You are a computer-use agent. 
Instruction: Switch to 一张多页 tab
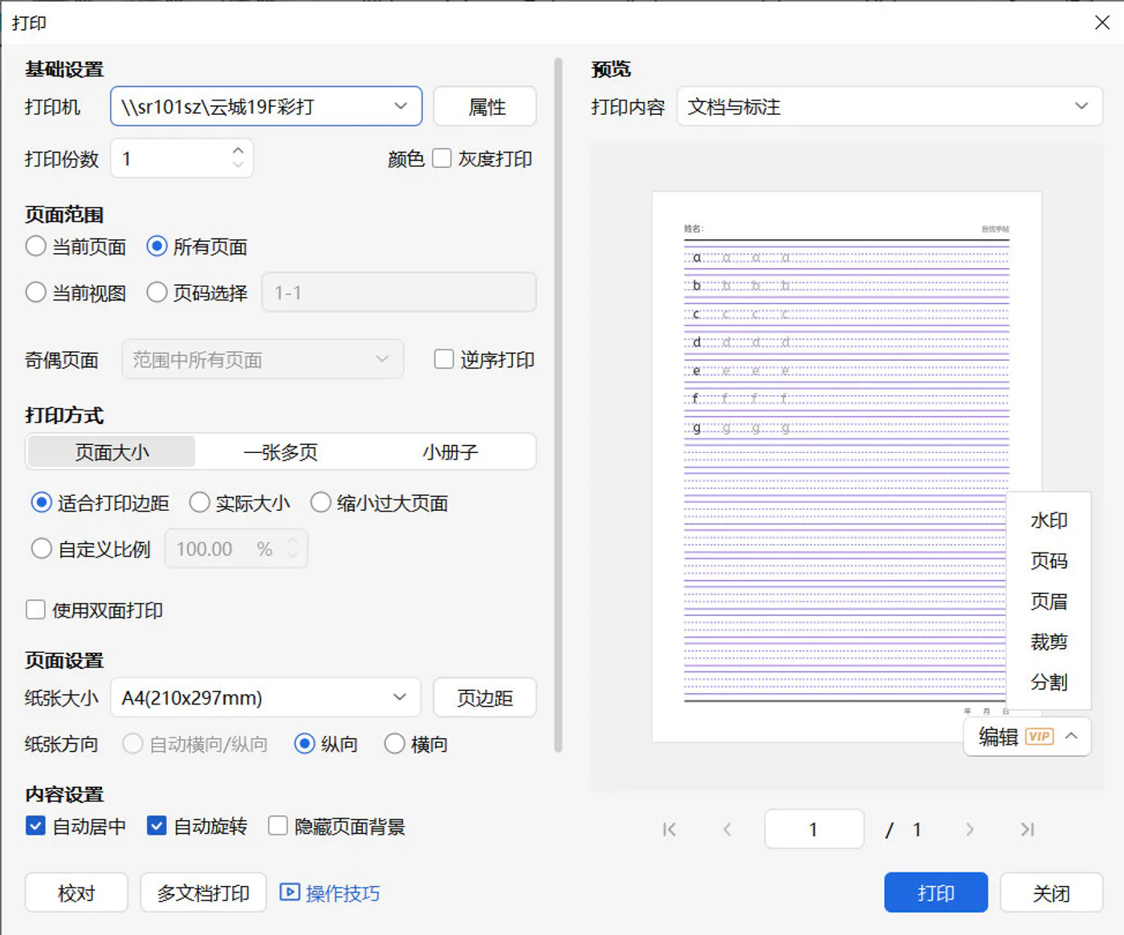pos(280,451)
